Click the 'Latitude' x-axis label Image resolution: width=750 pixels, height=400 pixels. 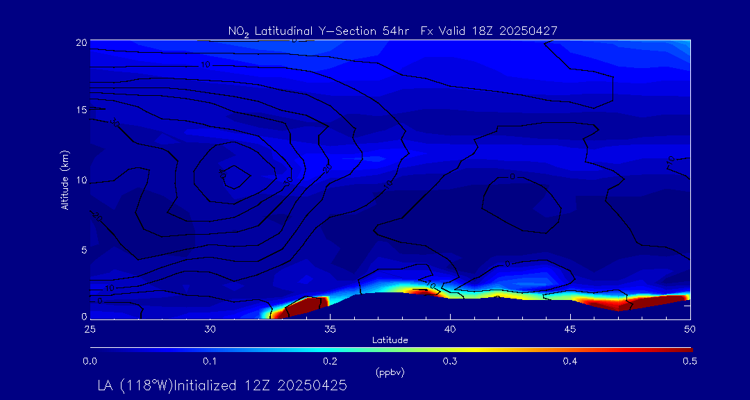[x=390, y=340]
